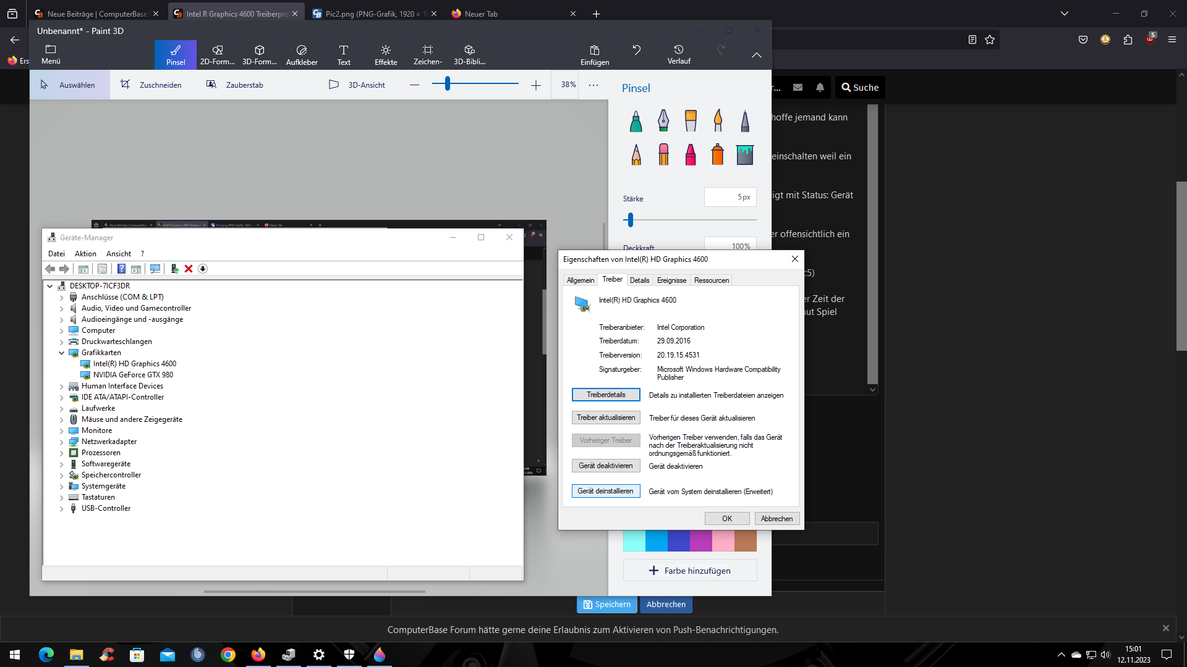Open the Effekte tool in ribbon
Viewport: 1187px width, 667px height.
(385, 54)
